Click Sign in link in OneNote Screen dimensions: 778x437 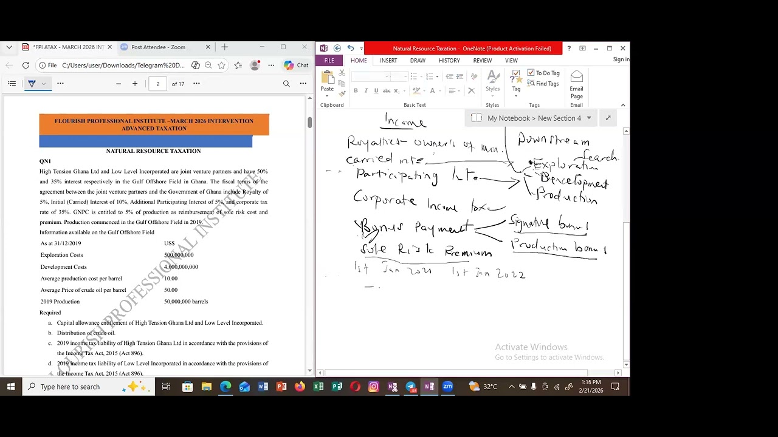click(x=621, y=59)
